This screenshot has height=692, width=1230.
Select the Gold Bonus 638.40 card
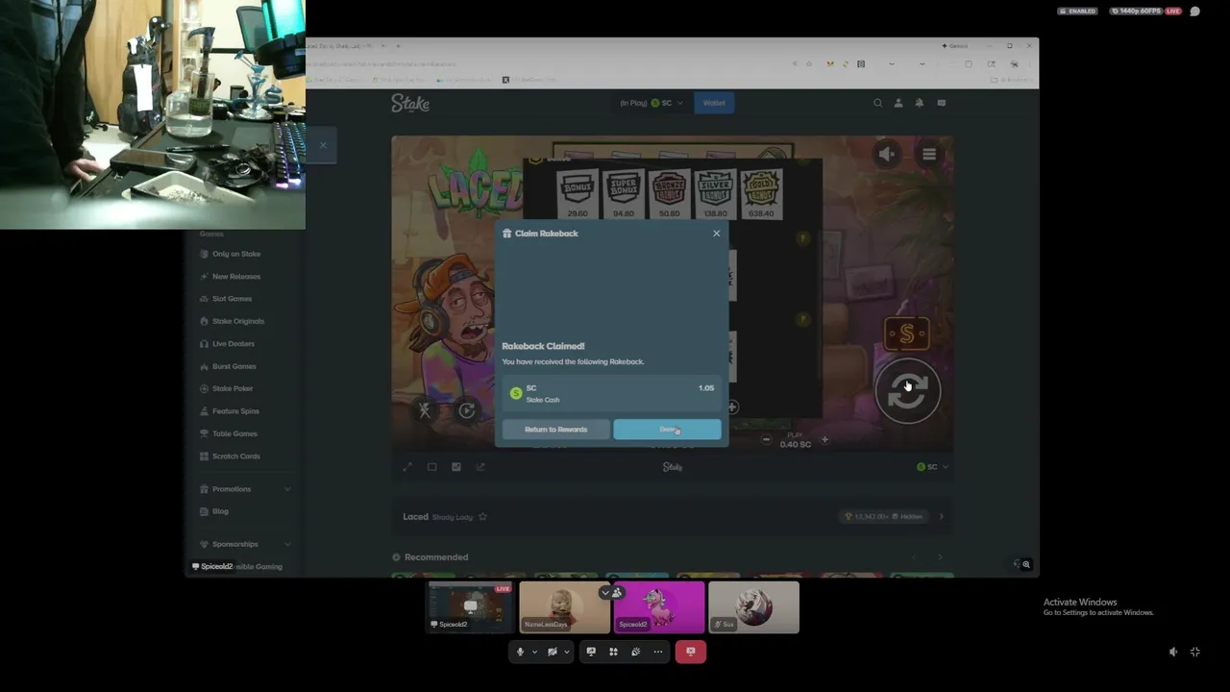(x=761, y=194)
